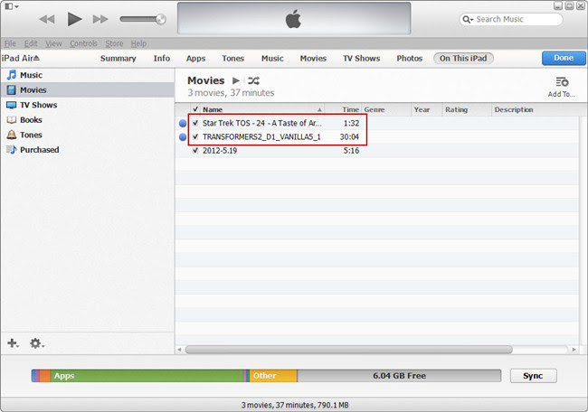Click the horizontal scrollbar thumb
The image size is (588, 412).
[x=349, y=350]
